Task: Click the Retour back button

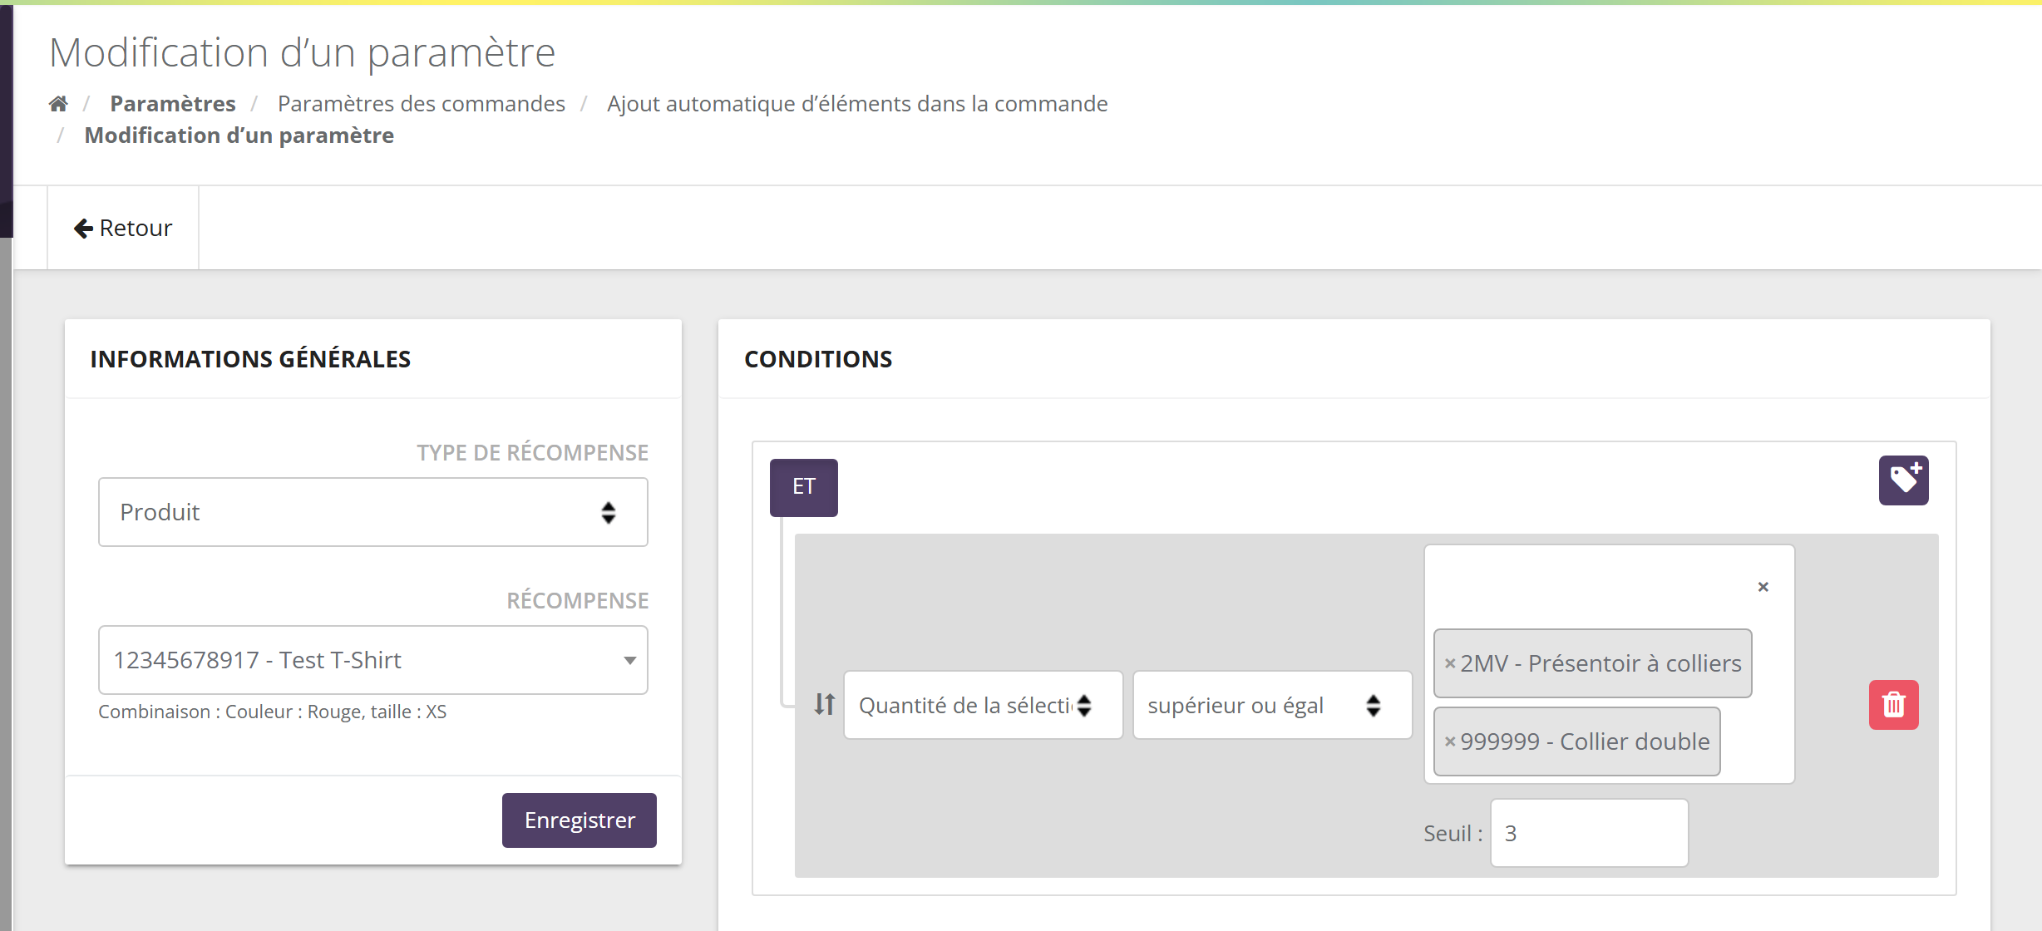Action: 123,228
